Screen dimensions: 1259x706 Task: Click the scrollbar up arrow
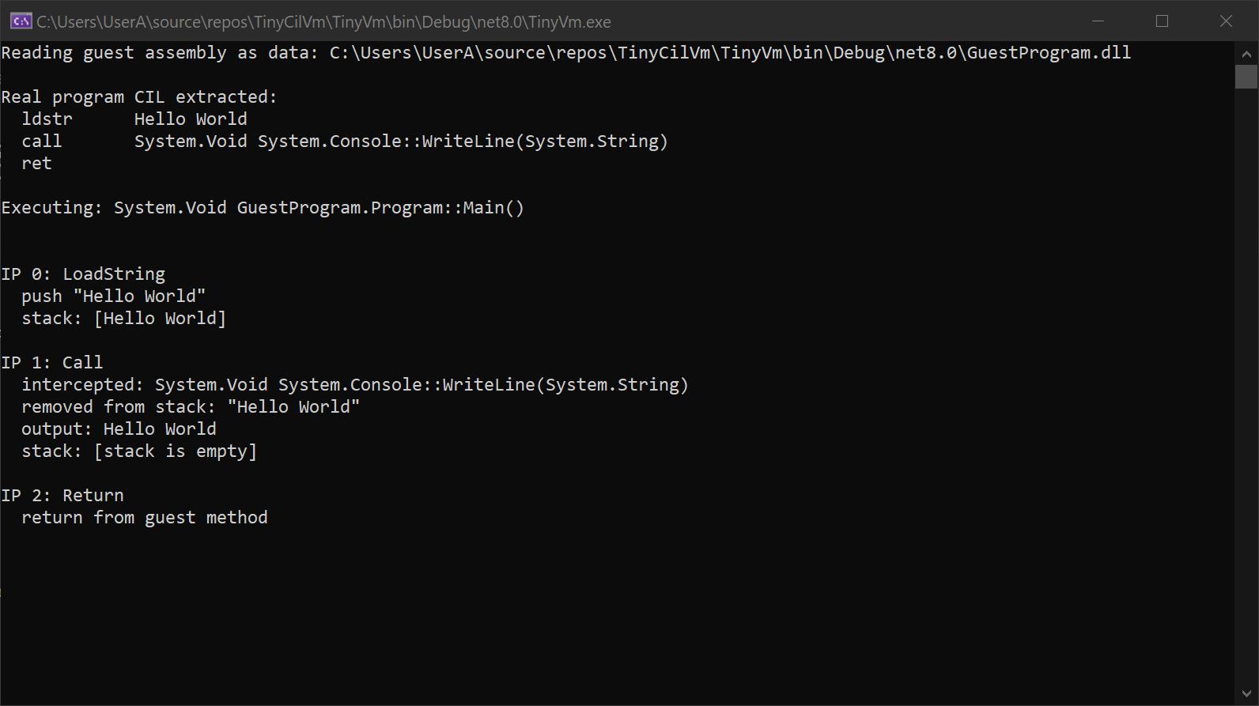click(1246, 54)
